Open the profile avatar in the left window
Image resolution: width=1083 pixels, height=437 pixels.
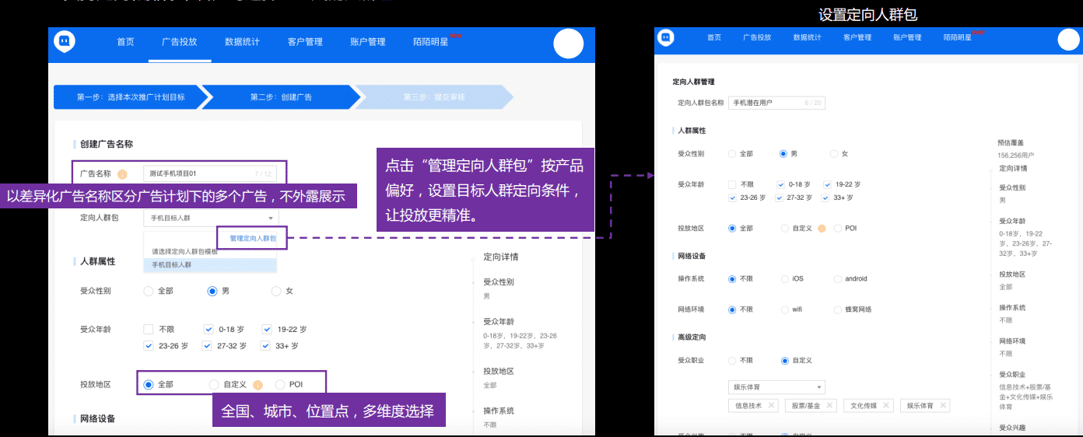click(568, 44)
